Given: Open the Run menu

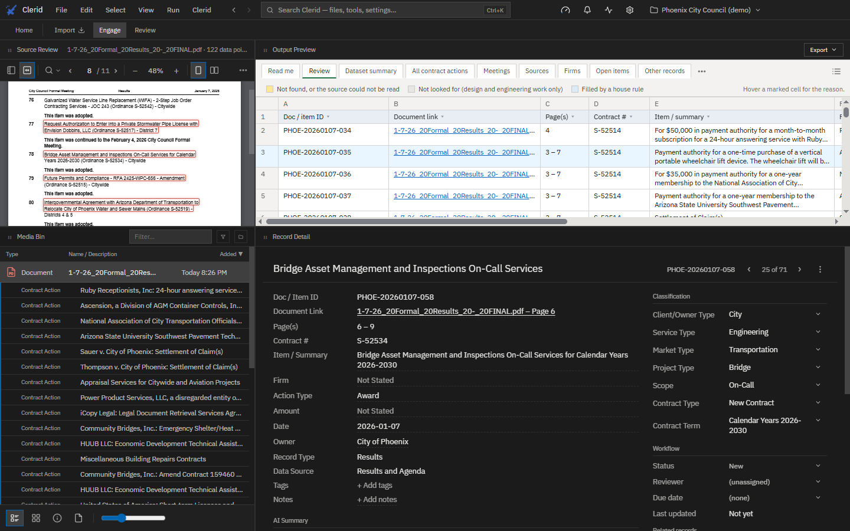Looking at the screenshot, I should click(173, 10).
